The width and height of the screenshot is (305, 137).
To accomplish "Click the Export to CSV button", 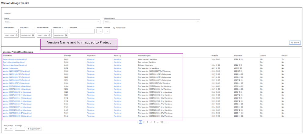I will click(34, 129).
